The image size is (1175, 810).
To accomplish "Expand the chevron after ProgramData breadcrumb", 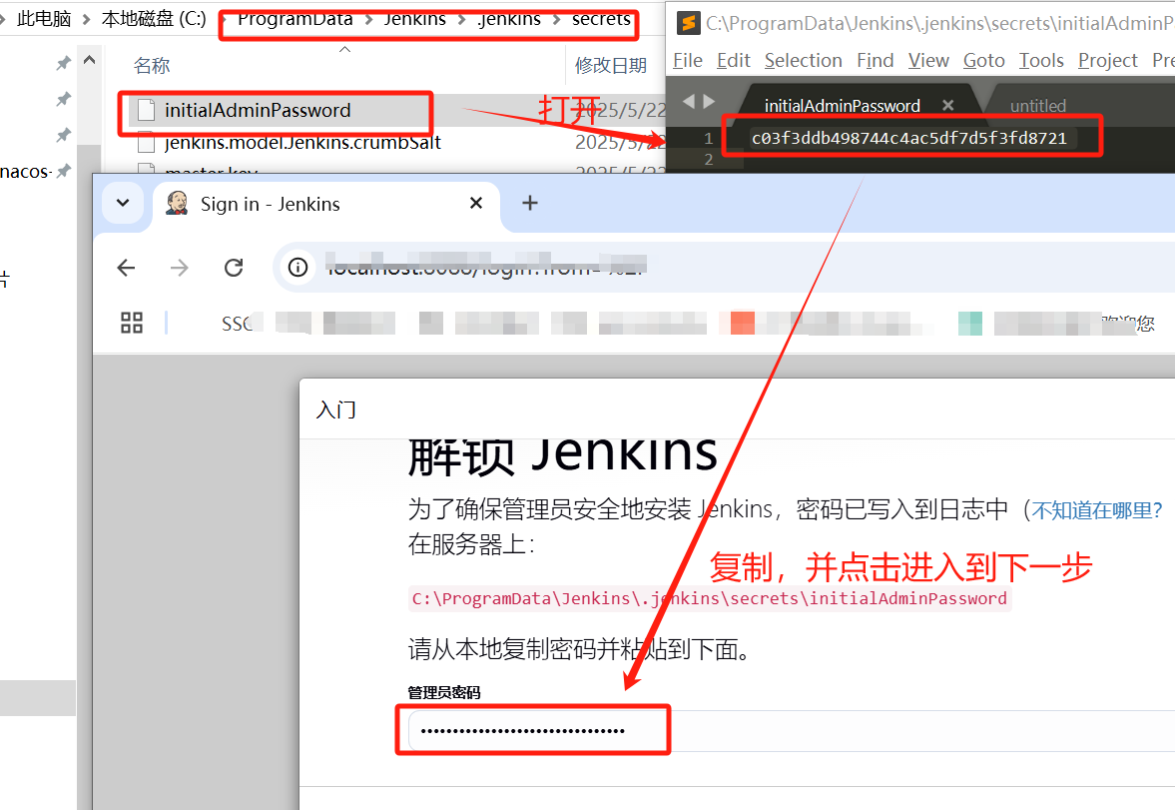I will pos(369,20).
